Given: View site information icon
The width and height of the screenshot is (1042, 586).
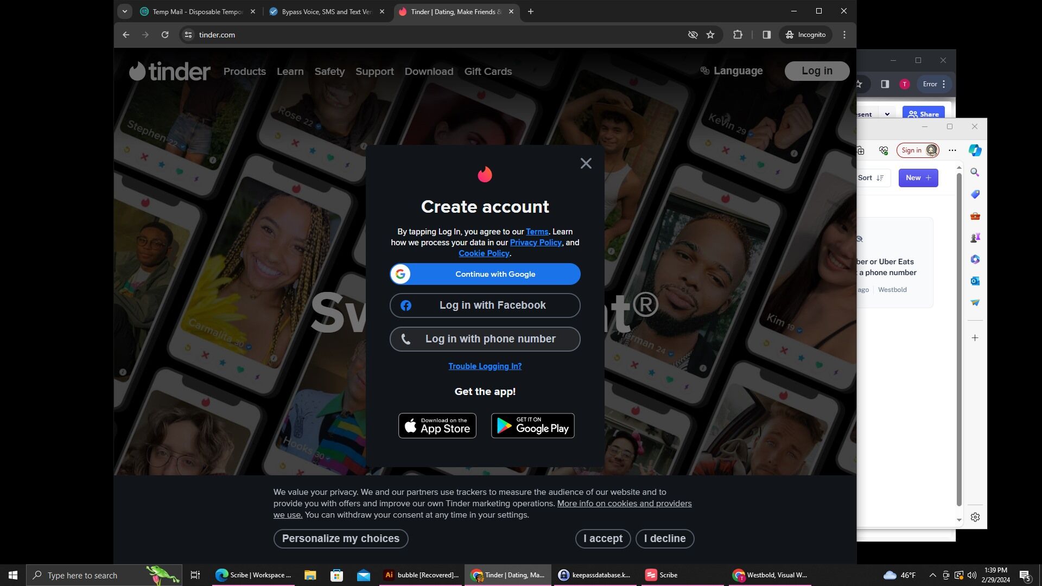Looking at the screenshot, I should click(x=188, y=35).
